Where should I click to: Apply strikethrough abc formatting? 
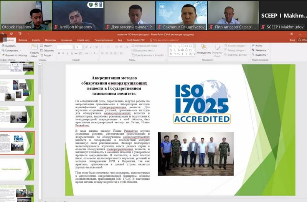coord(76,53)
